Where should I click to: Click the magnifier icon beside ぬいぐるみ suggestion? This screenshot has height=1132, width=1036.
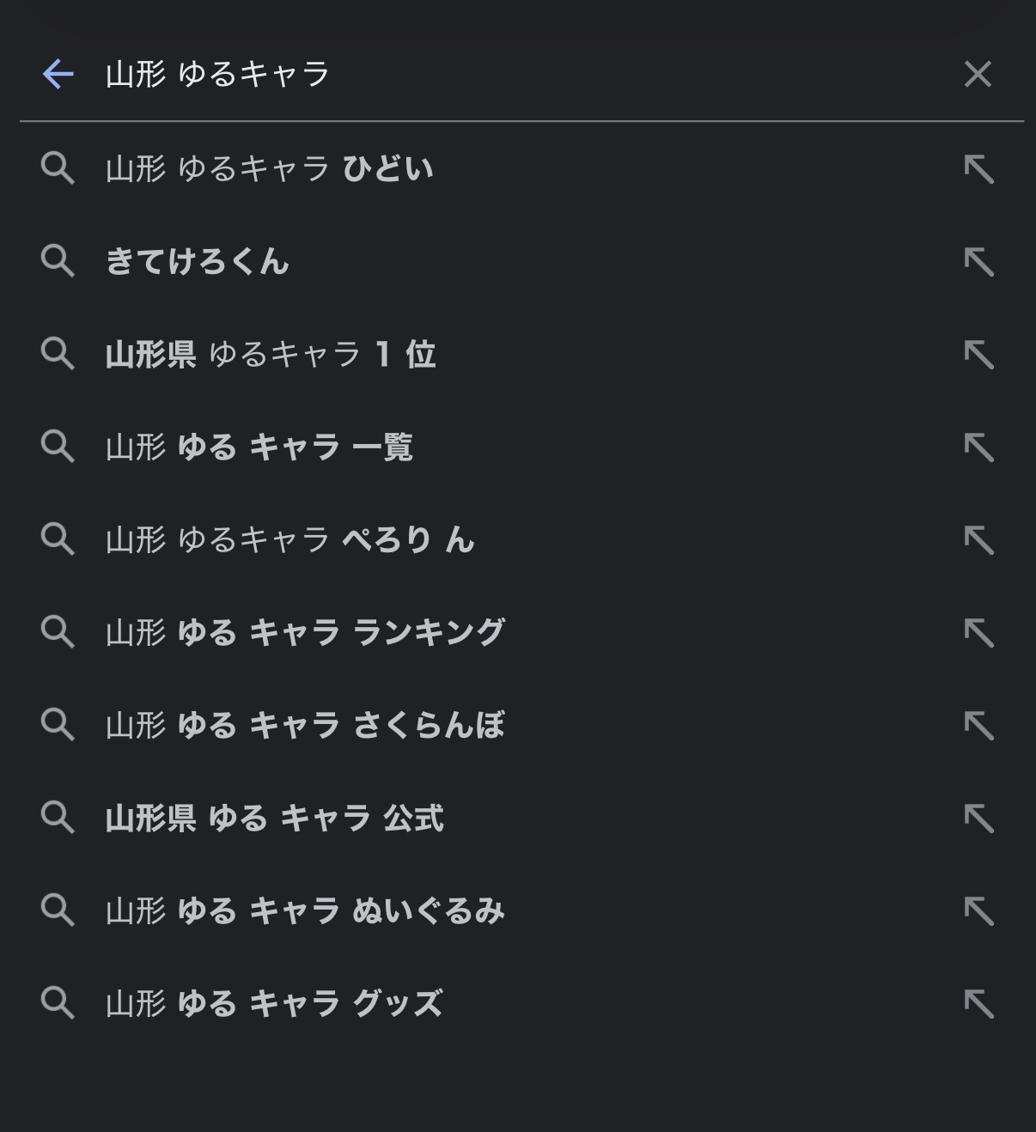[58, 910]
